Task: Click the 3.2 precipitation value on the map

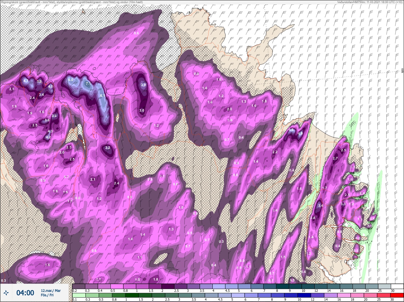Action: coord(108,148)
